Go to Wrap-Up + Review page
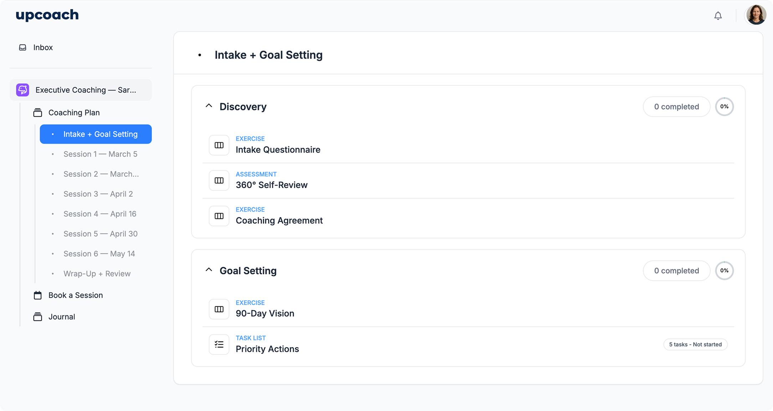Screen dimensions: 773x411 point(97,274)
